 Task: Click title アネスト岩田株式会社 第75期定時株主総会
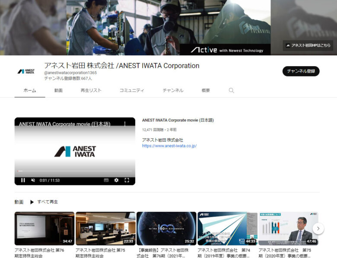[x=100, y=253]
